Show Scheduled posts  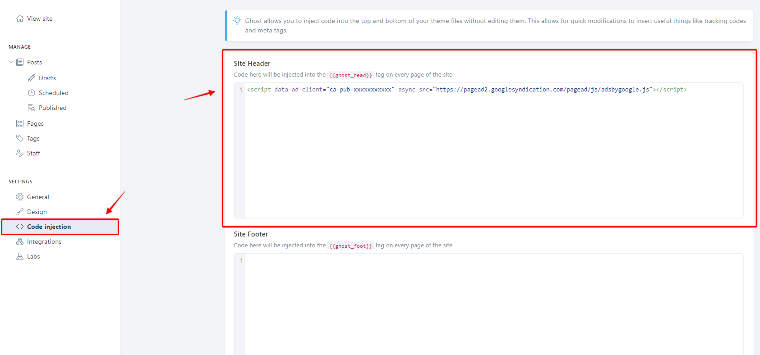[54, 93]
